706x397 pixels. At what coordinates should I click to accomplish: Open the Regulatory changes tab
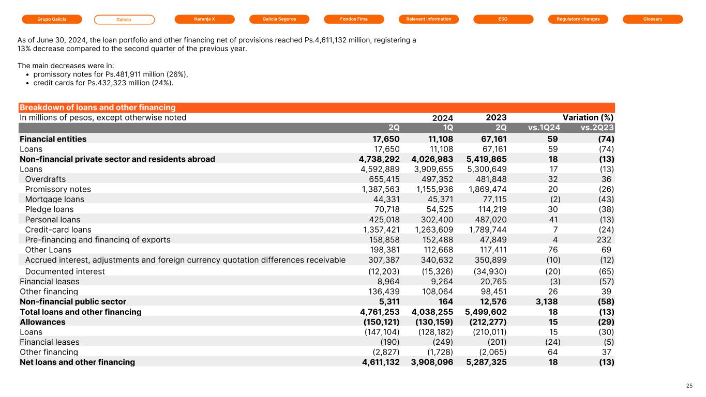(578, 19)
